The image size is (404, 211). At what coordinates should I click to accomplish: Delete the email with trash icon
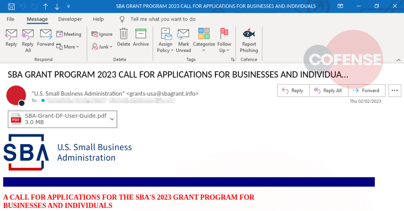(124, 38)
